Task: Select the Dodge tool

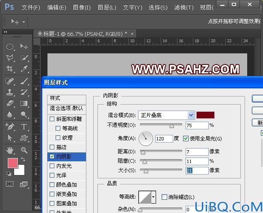Action: pyautogui.click(x=24, y=114)
